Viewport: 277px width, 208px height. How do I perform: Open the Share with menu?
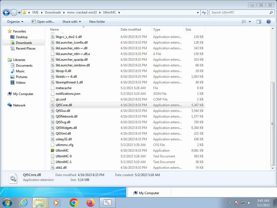(71, 22)
